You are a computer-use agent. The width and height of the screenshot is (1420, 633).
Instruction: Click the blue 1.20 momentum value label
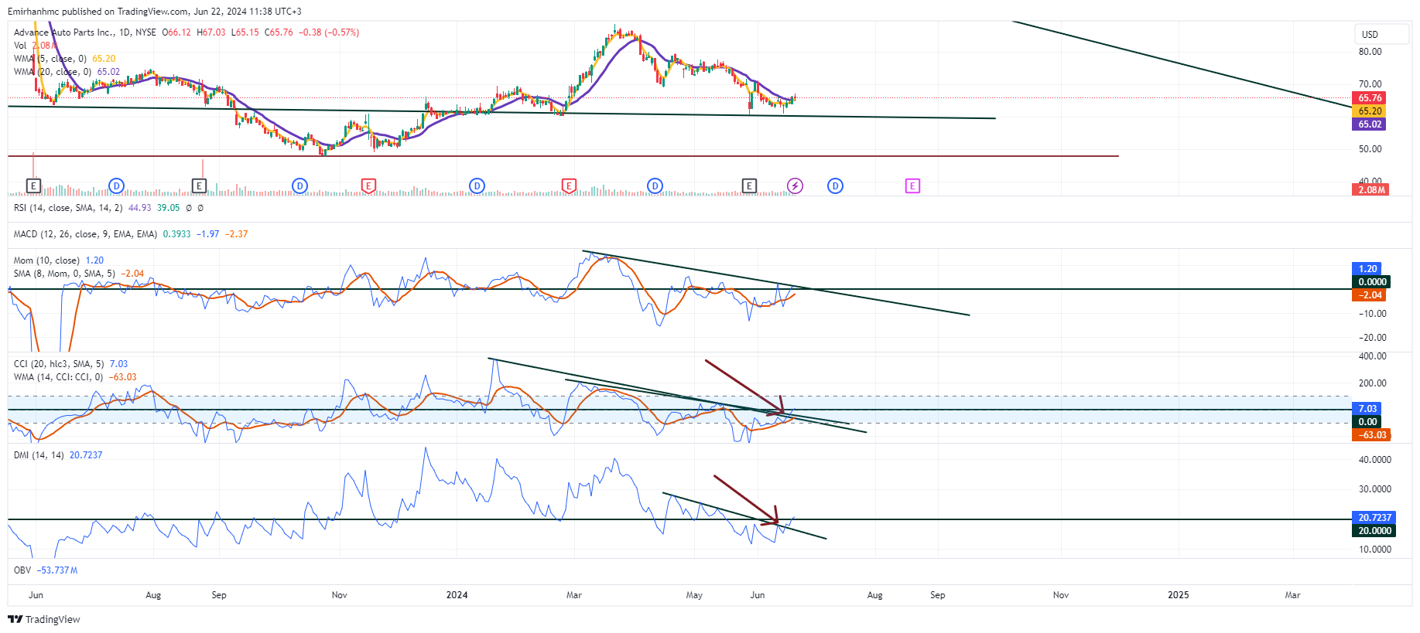[x=1368, y=269]
